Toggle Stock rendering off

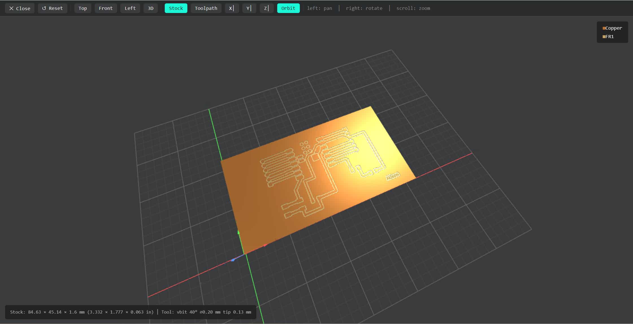pos(176,8)
